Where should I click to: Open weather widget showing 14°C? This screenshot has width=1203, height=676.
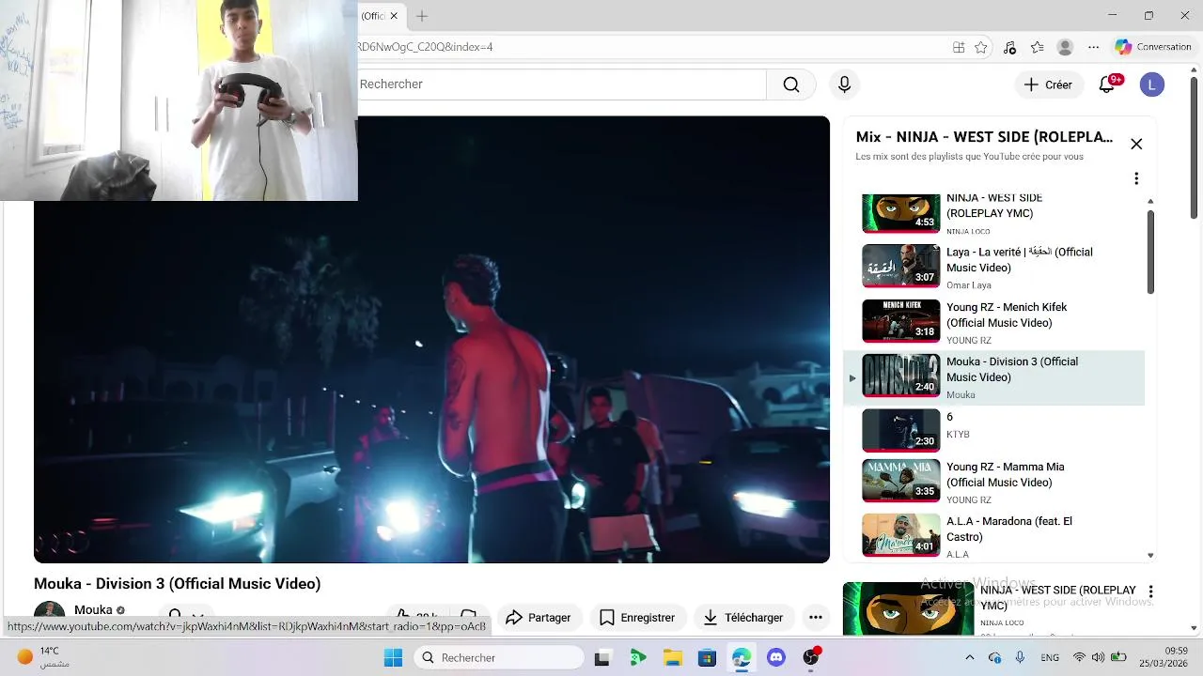pyautogui.click(x=42, y=657)
